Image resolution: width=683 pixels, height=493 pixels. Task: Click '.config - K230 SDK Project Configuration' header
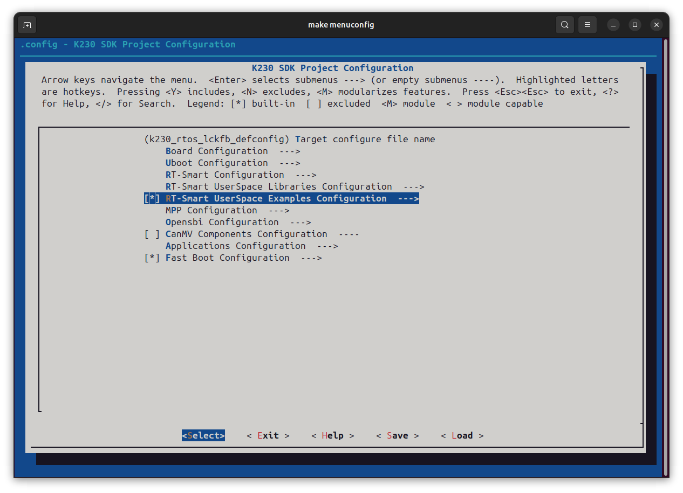tap(128, 44)
